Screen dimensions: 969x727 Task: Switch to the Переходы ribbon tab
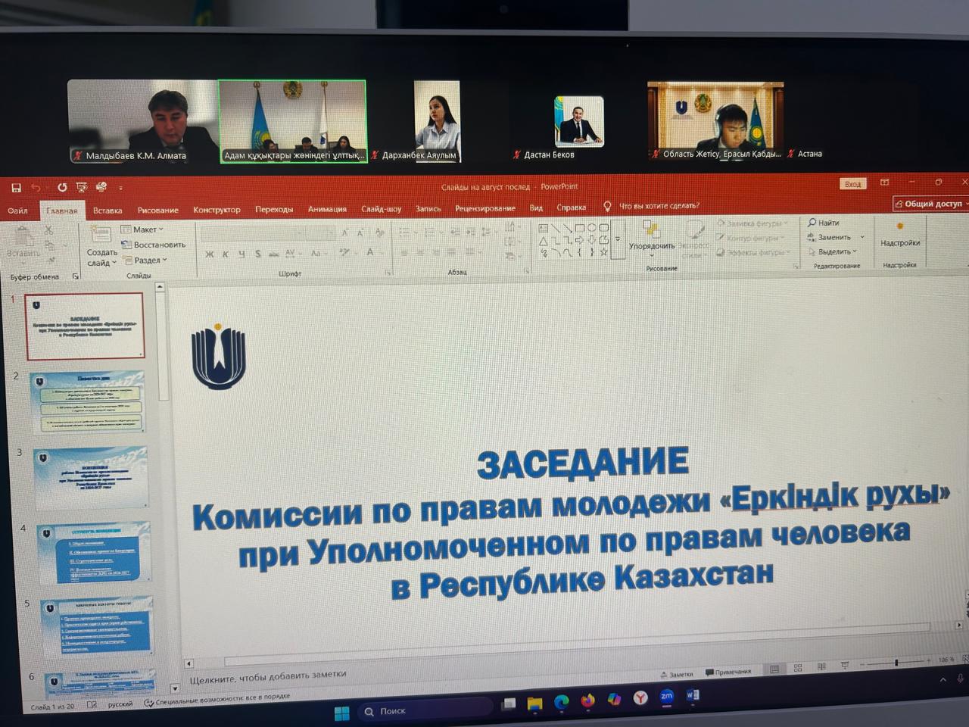point(274,209)
